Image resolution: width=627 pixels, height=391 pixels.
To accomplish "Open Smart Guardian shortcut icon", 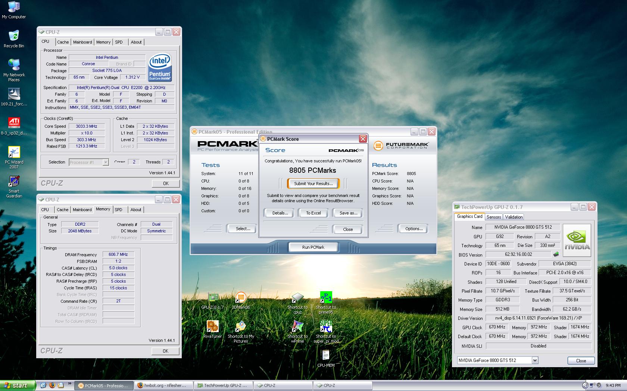I will click(x=14, y=187).
